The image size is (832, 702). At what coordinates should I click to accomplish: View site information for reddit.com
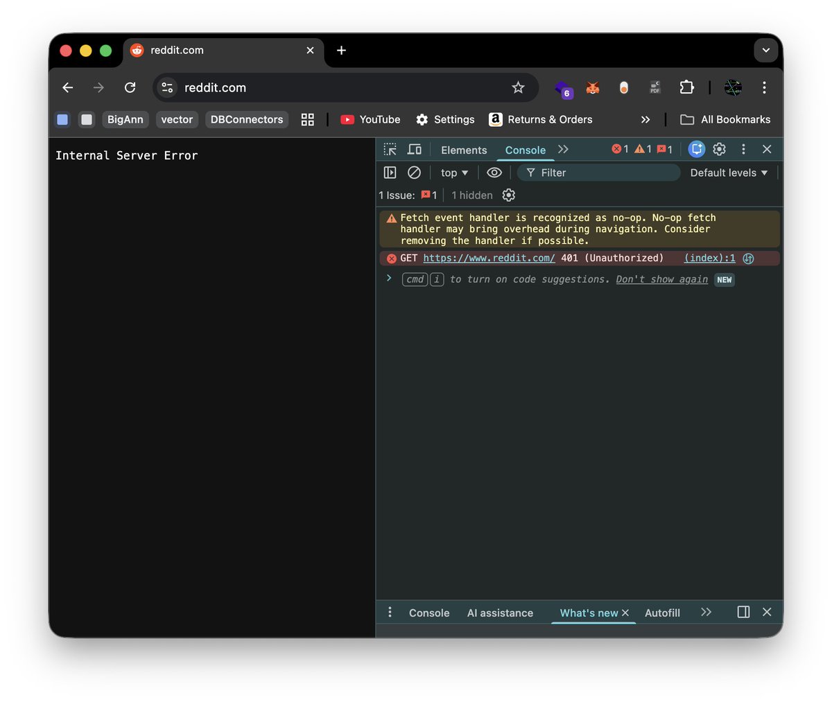[x=167, y=87]
